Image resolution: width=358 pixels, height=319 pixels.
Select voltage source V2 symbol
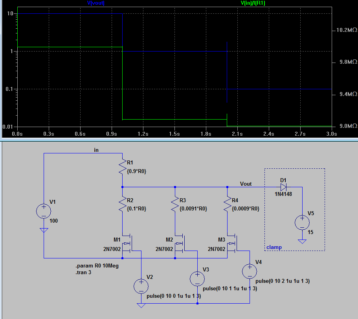click(x=141, y=286)
